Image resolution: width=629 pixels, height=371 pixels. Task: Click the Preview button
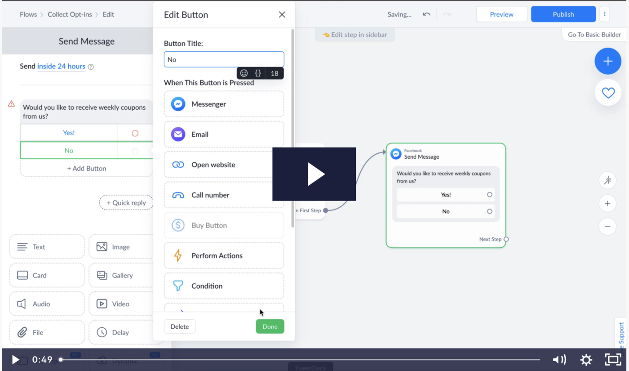502,14
